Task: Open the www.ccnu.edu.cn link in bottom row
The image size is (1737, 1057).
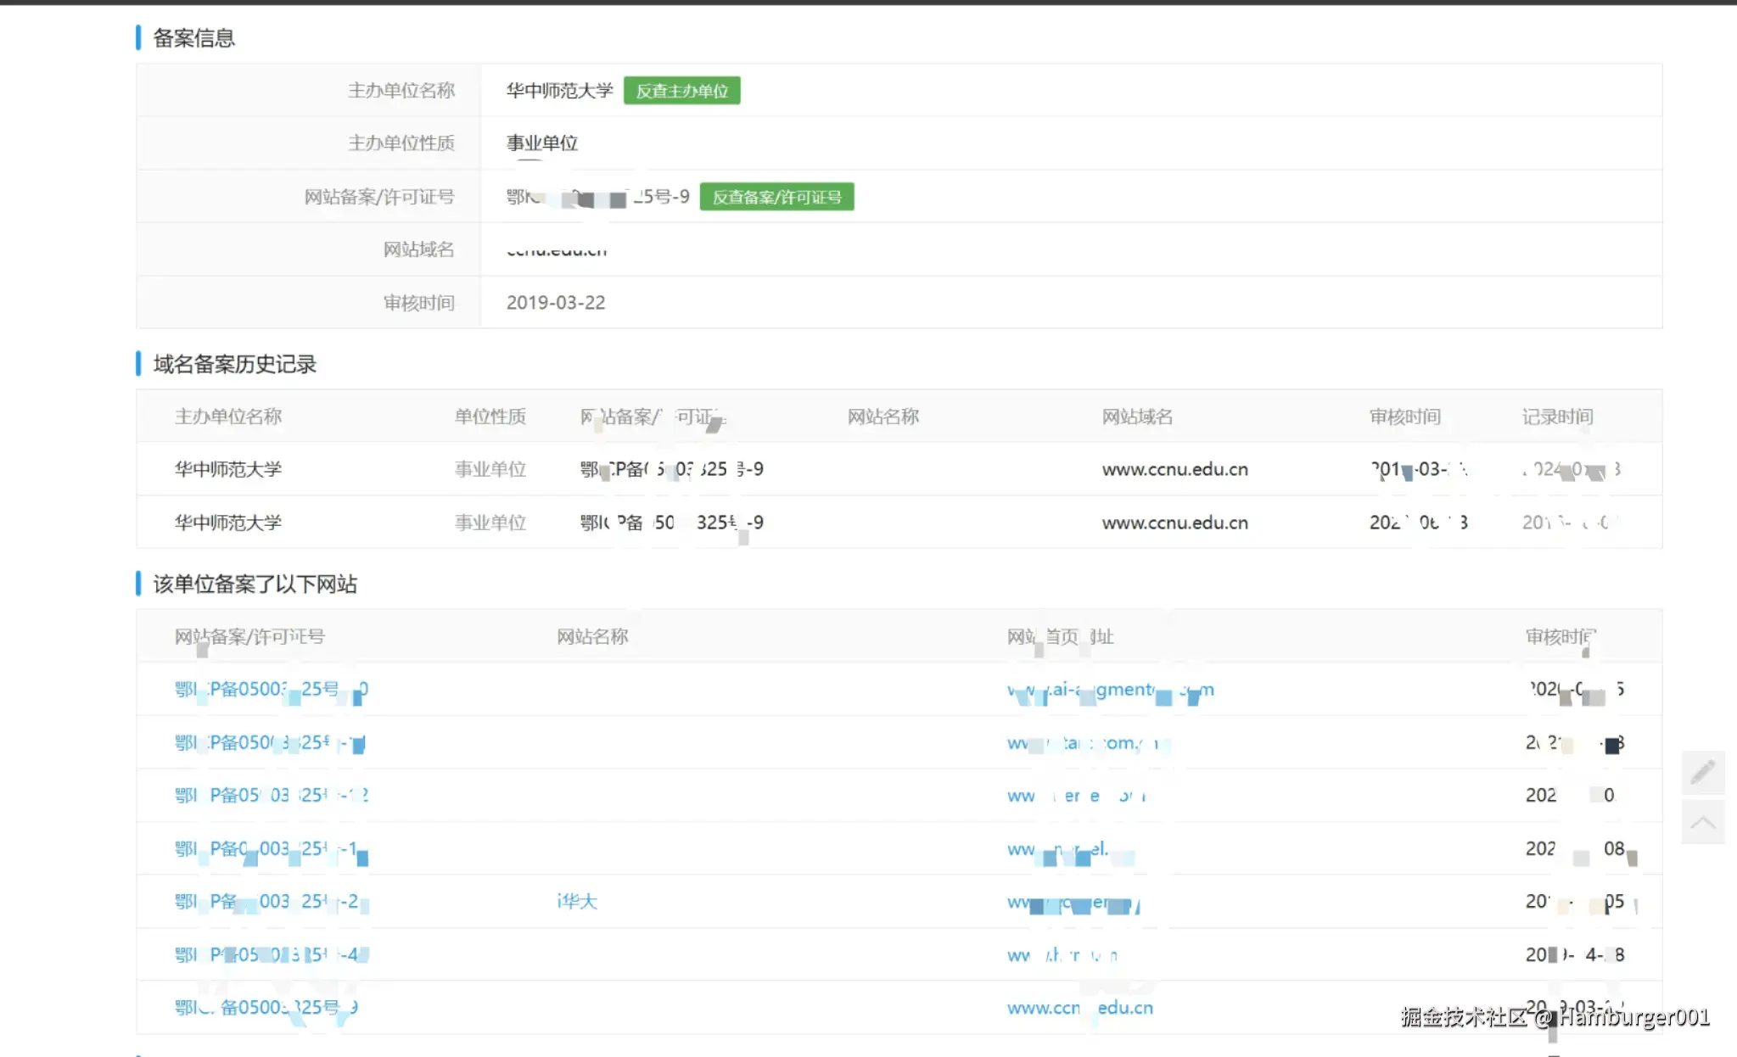Action: tap(1079, 1008)
